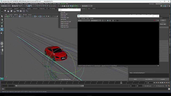Open the script editor icon at bottom right
Image resolution: width=171 pixels, height=96 pixels.
[169, 89]
